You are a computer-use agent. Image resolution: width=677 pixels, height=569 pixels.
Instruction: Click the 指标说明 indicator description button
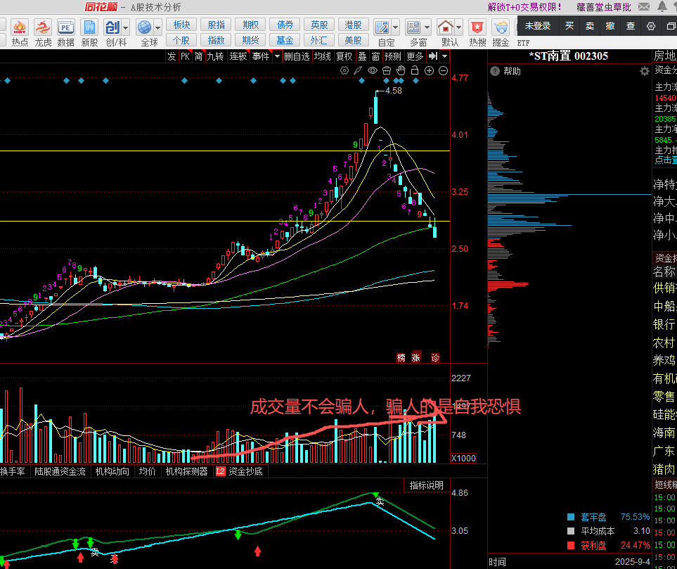coord(426,485)
